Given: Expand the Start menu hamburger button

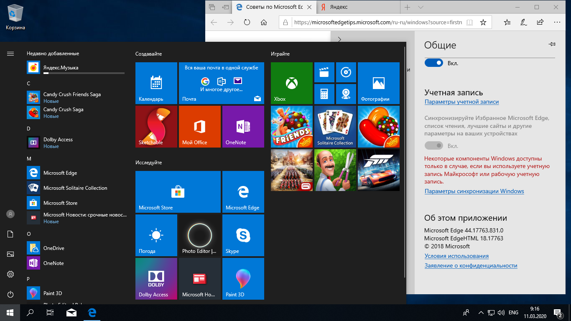Looking at the screenshot, I should 10,53.
